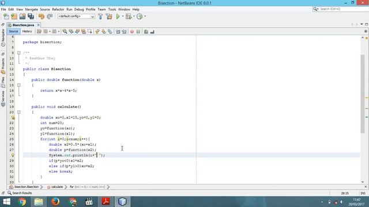This screenshot has height=207, width=369.
Task: Toggle Bookmark icon in editor toolbar
Action: [x=110, y=32]
